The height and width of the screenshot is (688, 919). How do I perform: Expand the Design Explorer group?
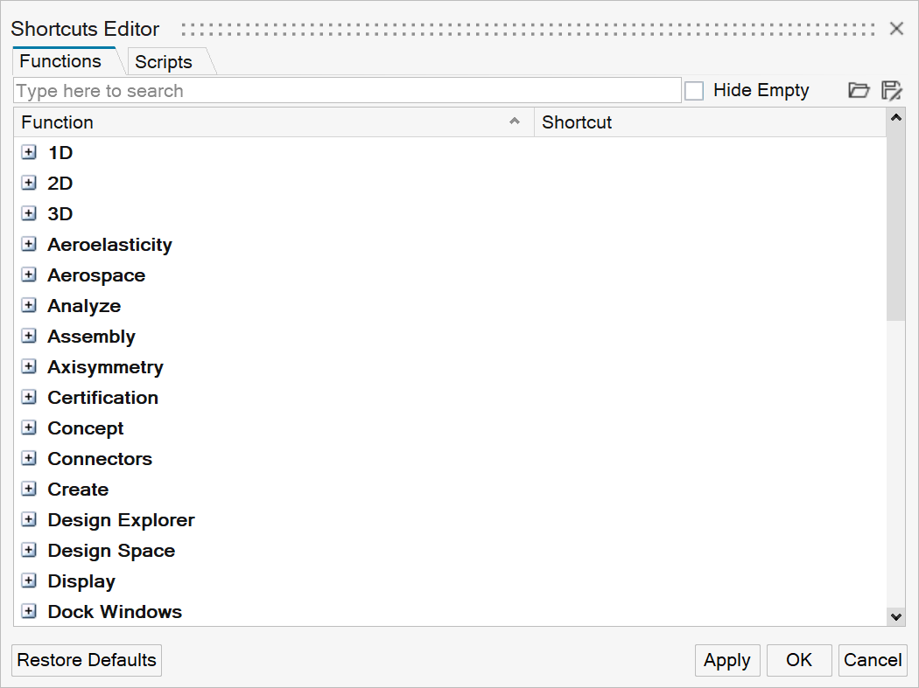coord(29,520)
